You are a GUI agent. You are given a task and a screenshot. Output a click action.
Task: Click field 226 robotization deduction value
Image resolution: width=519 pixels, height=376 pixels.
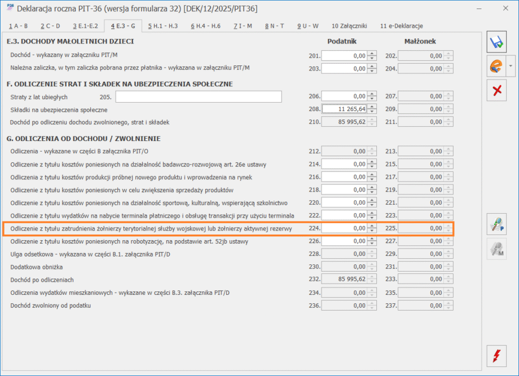pos(344,241)
